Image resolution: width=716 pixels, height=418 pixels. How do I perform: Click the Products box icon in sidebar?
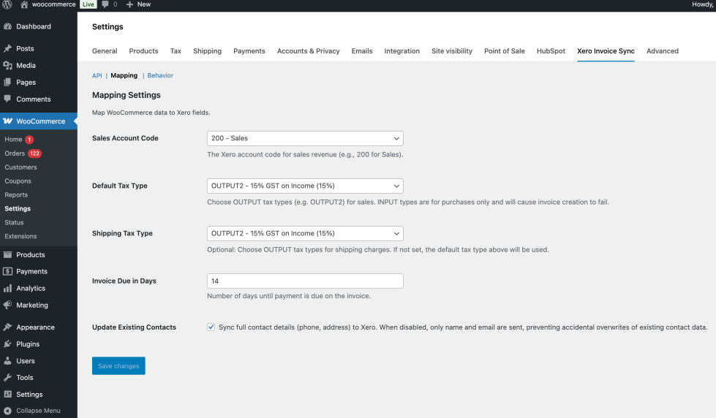coord(8,254)
